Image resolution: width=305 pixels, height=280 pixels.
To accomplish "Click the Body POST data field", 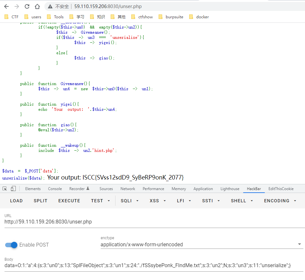I will (x=154, y=266).
